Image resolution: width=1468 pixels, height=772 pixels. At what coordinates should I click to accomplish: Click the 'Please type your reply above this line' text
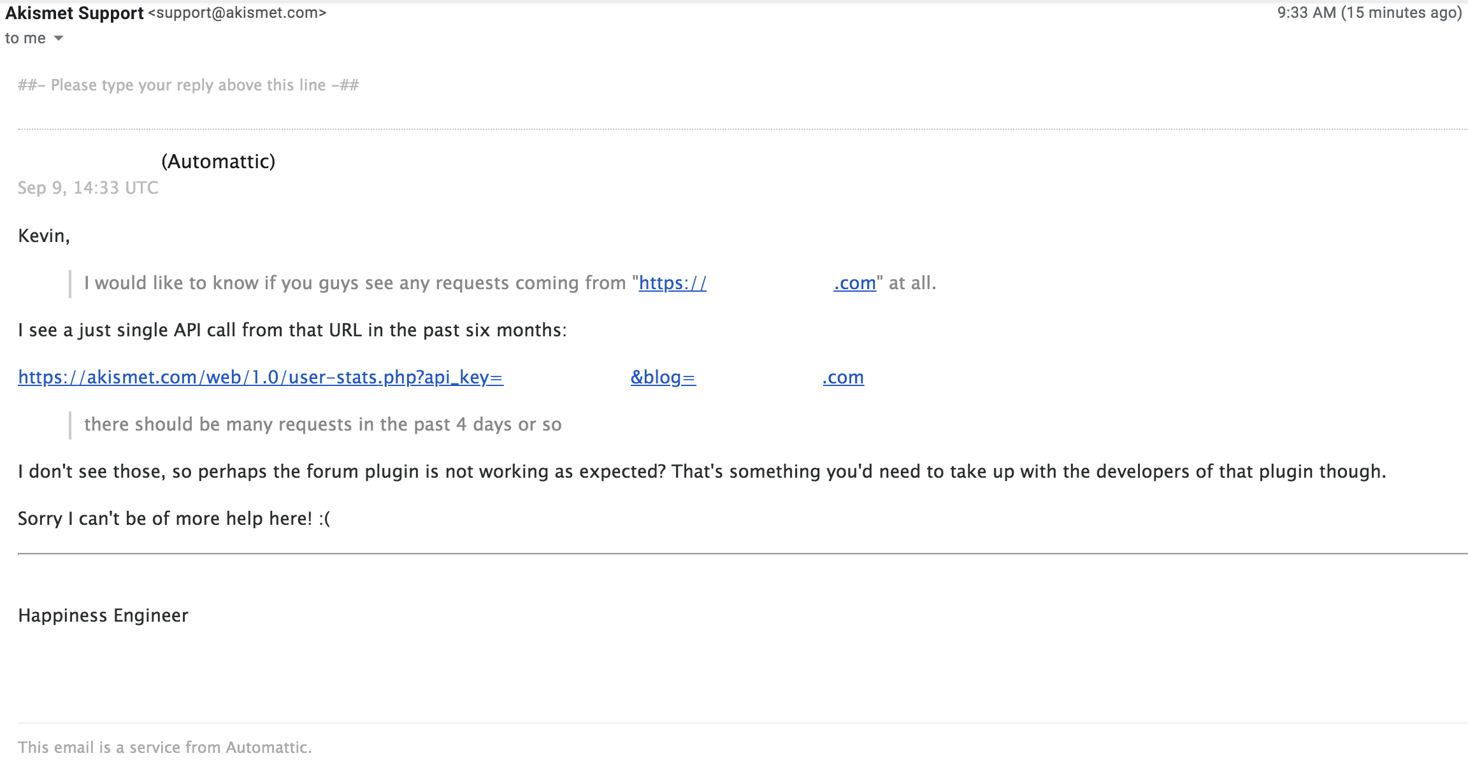pos(189,85)
